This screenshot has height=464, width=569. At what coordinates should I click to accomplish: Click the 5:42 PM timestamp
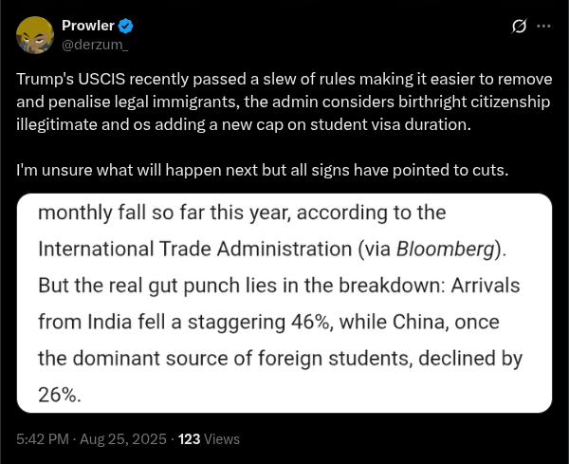point(43,439)
